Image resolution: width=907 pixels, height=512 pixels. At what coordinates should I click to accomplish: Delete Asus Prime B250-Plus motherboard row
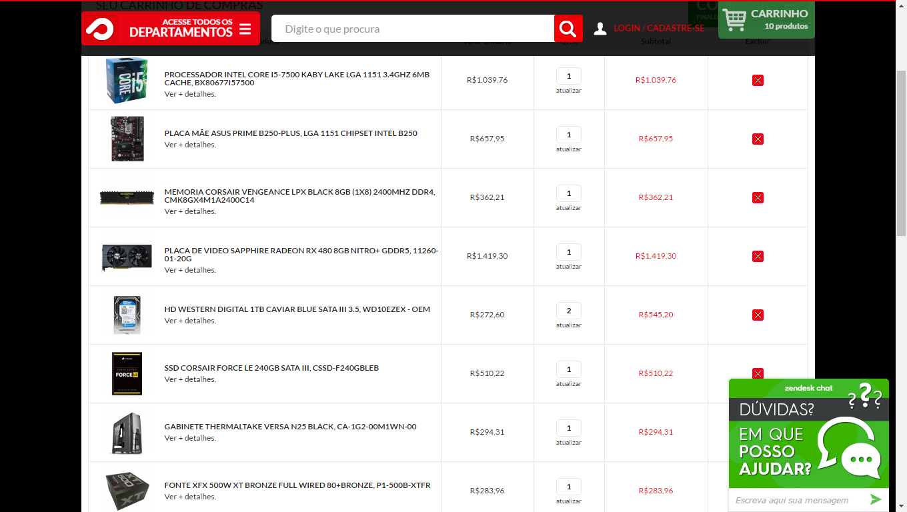tap(758, 139)
